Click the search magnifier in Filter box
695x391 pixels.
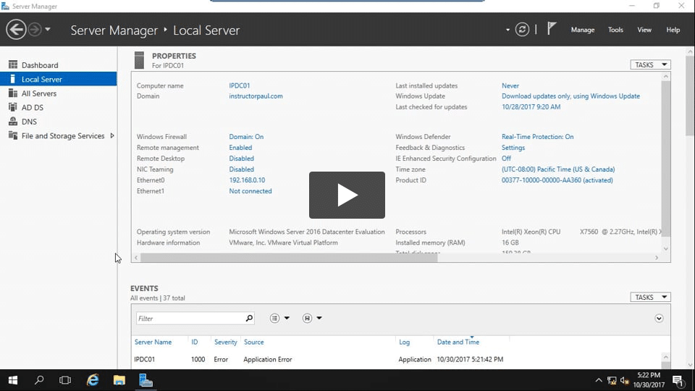pyautogui.click(x=249, y=318)
